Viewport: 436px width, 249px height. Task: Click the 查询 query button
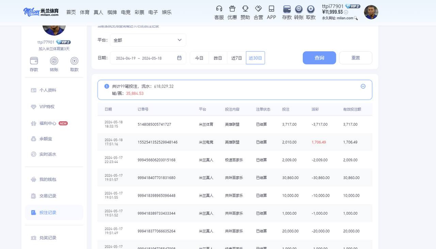point(320,58)
